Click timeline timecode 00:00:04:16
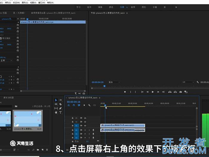Image resolution: width=209 pixels, height=157 pixels. [73, 102]
